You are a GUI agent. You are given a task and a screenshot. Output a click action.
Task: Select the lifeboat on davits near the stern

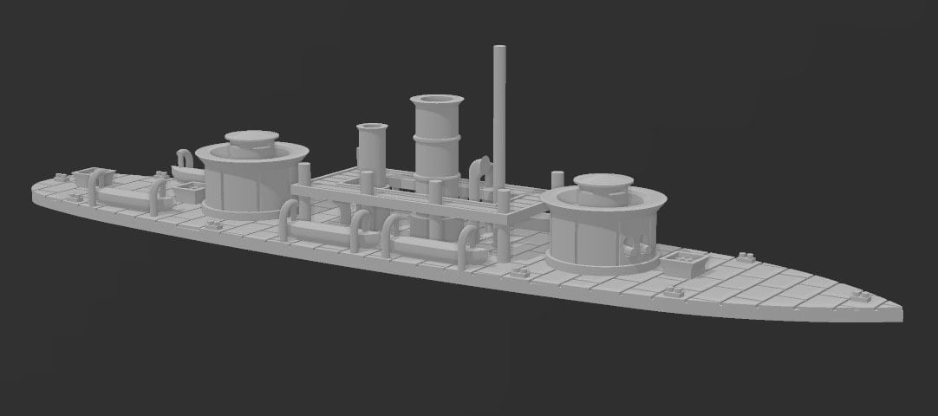point(127,192)
